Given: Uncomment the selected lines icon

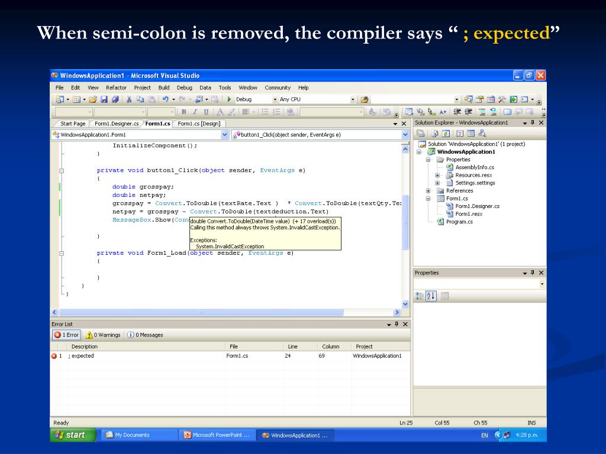Looking at the screenshot, I should (493, 112).
